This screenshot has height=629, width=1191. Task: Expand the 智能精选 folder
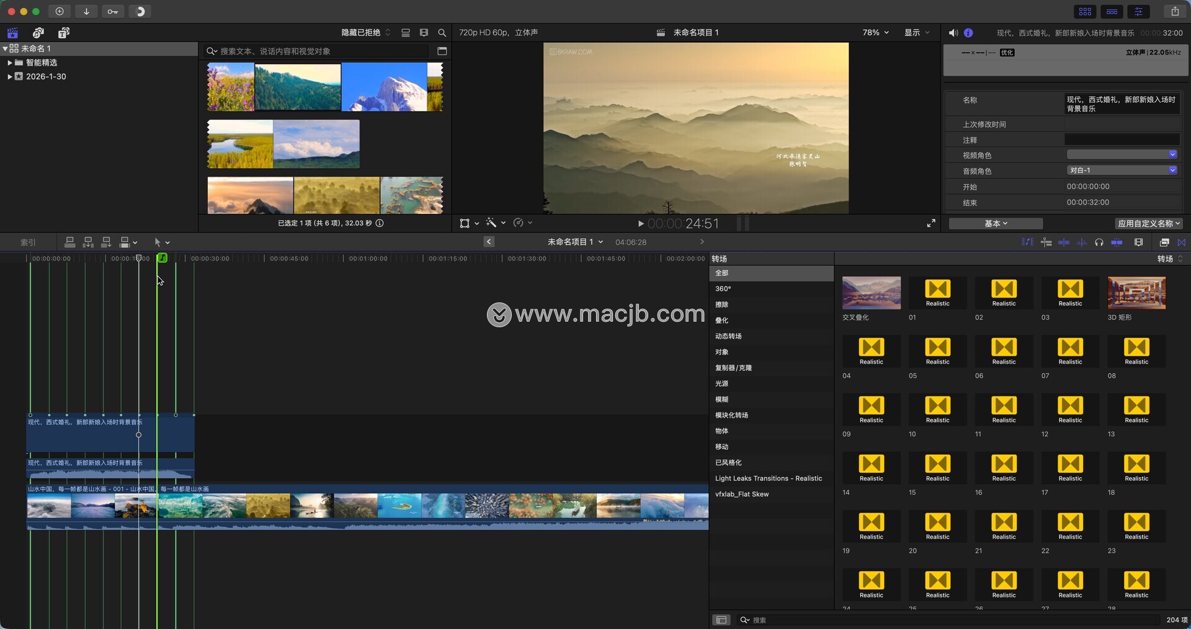click(10, 63)
